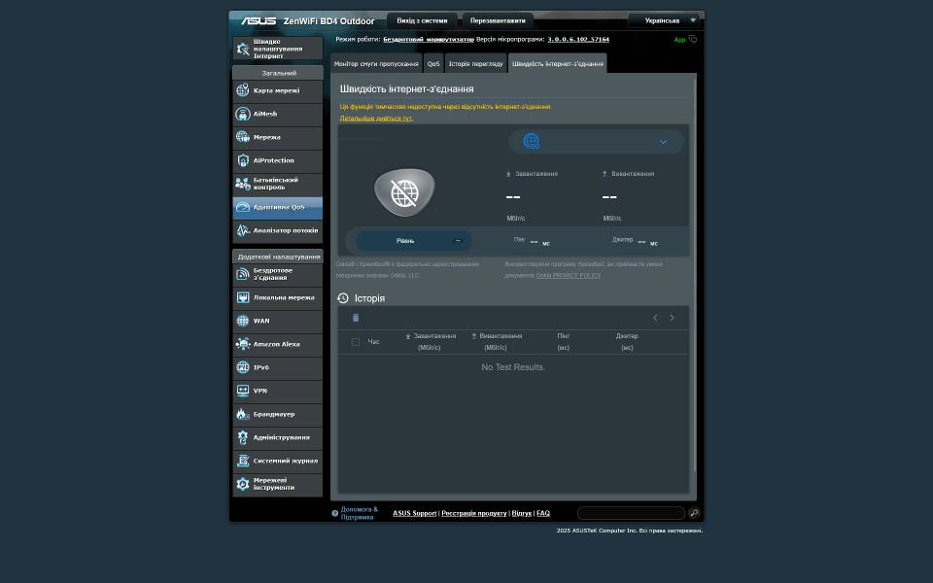Viewport: 933px width, 583px height.
Task: Click the search magnifier icon in footer
Action: click(694, 513)
